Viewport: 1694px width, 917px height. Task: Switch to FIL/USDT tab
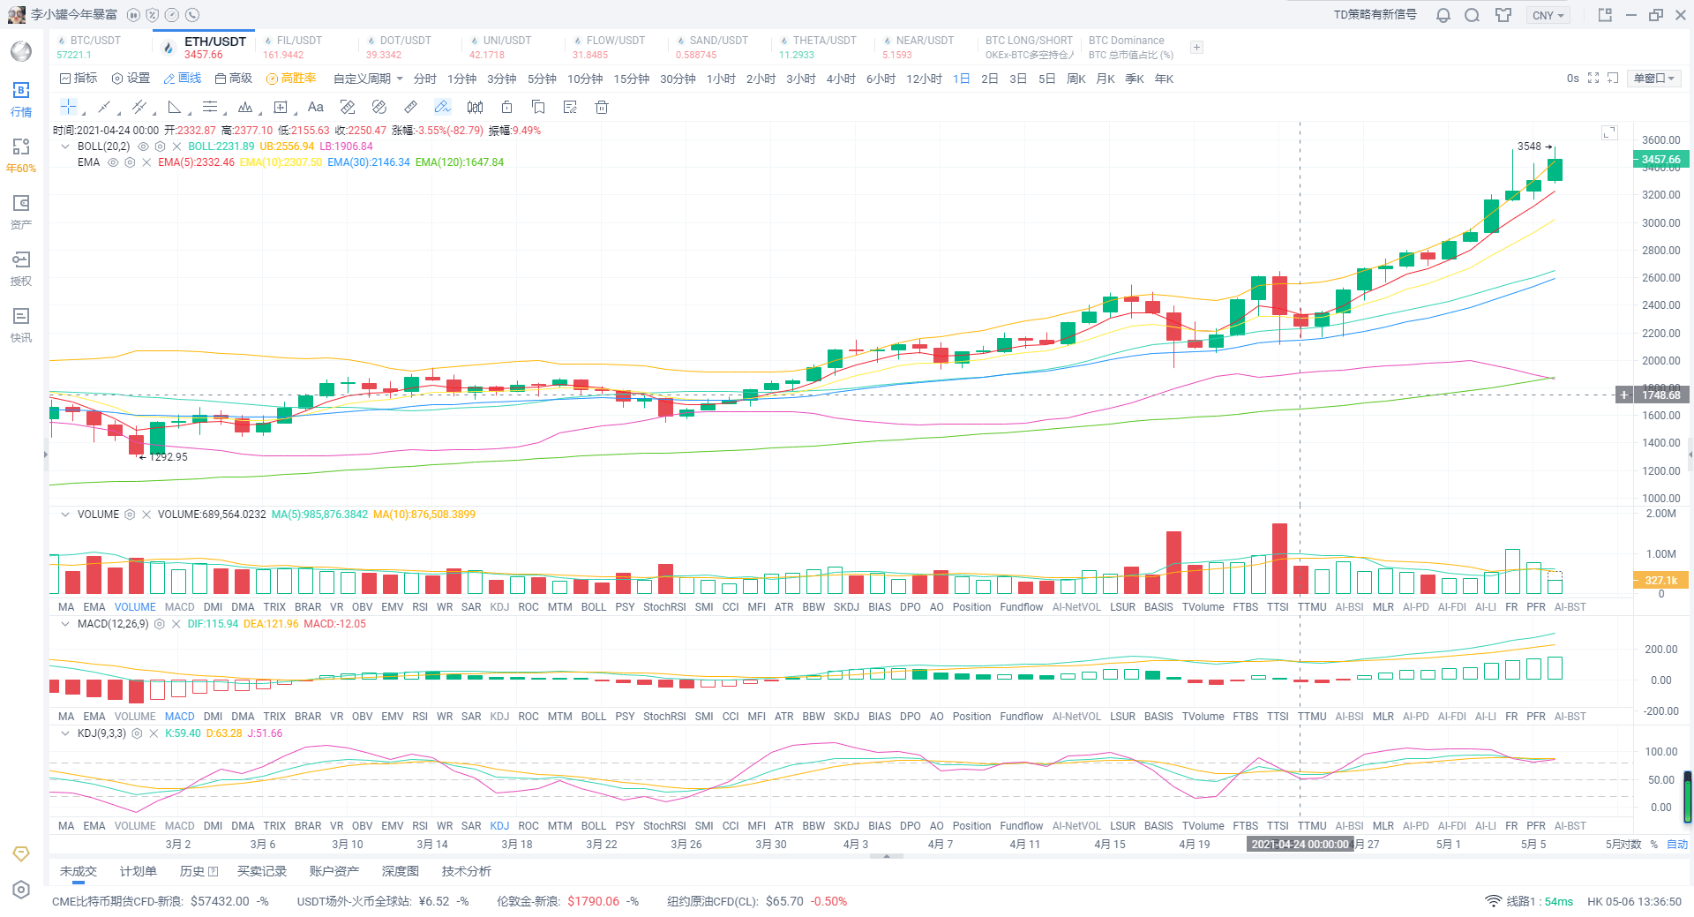click(x=305, y=48)
